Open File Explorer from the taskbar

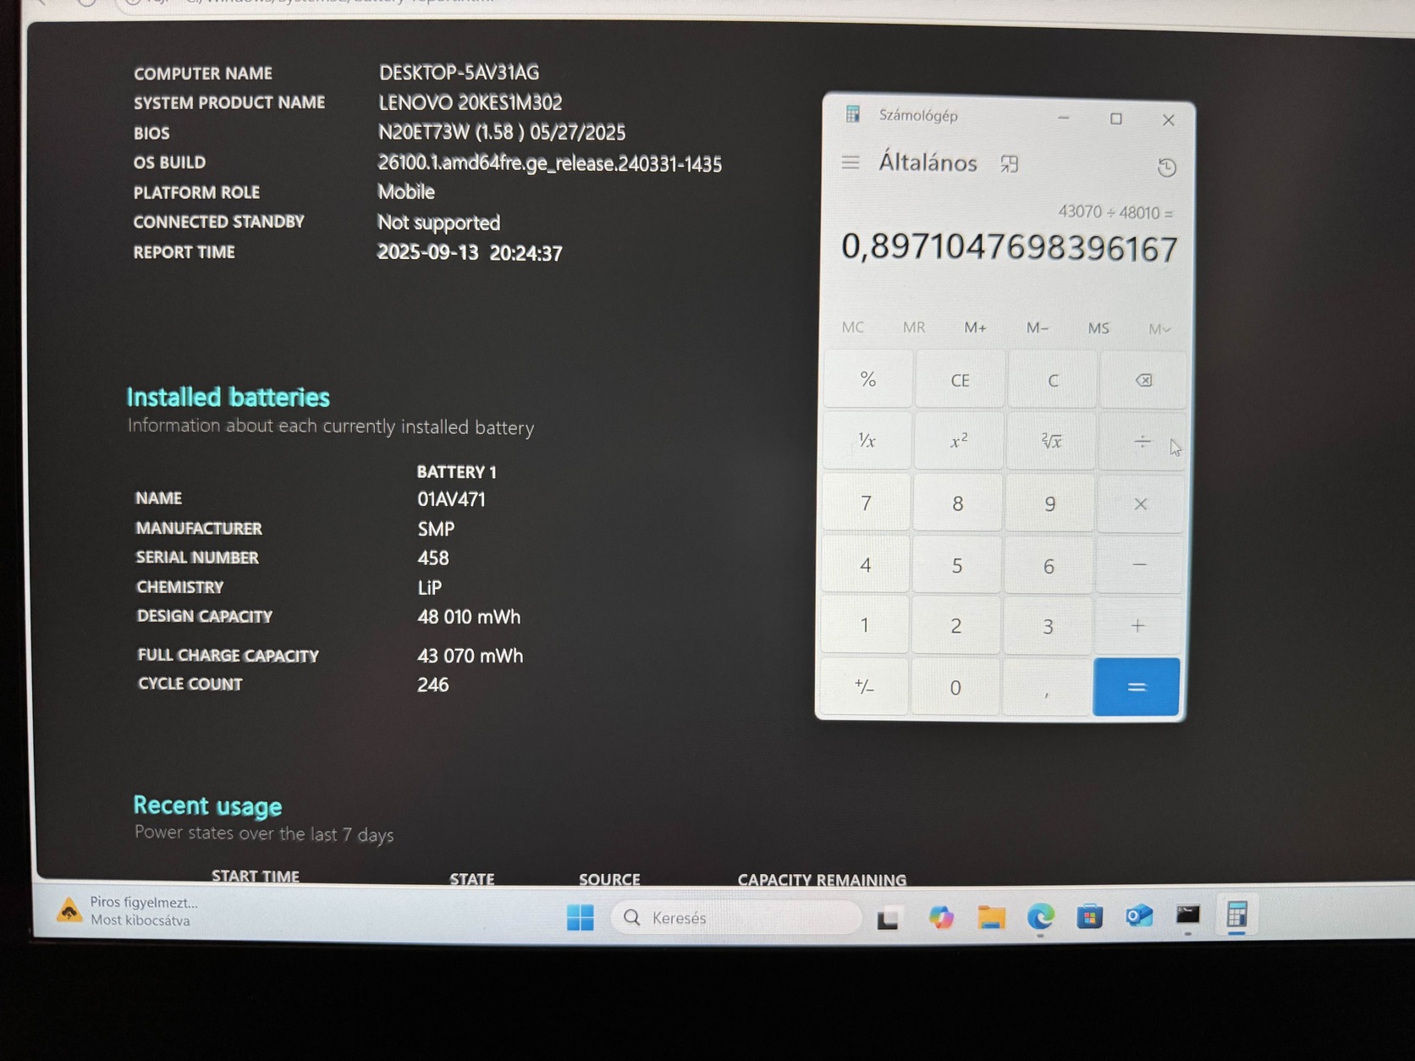pyautogui.click(x=991, y=917)
